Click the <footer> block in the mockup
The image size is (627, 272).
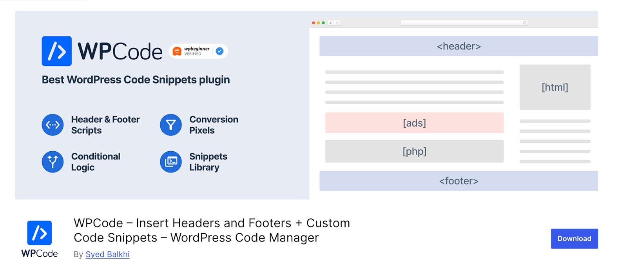pyautogui.click(x=458, y=181)
